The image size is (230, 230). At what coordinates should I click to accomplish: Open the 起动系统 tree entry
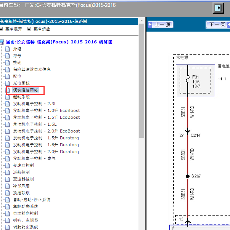[21, 97]
